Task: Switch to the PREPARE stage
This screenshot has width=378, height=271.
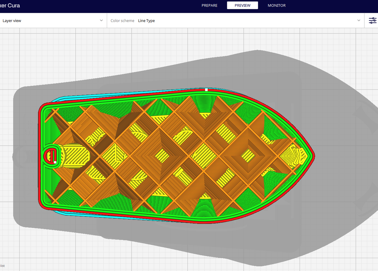Action: click(x=209, y=5)
